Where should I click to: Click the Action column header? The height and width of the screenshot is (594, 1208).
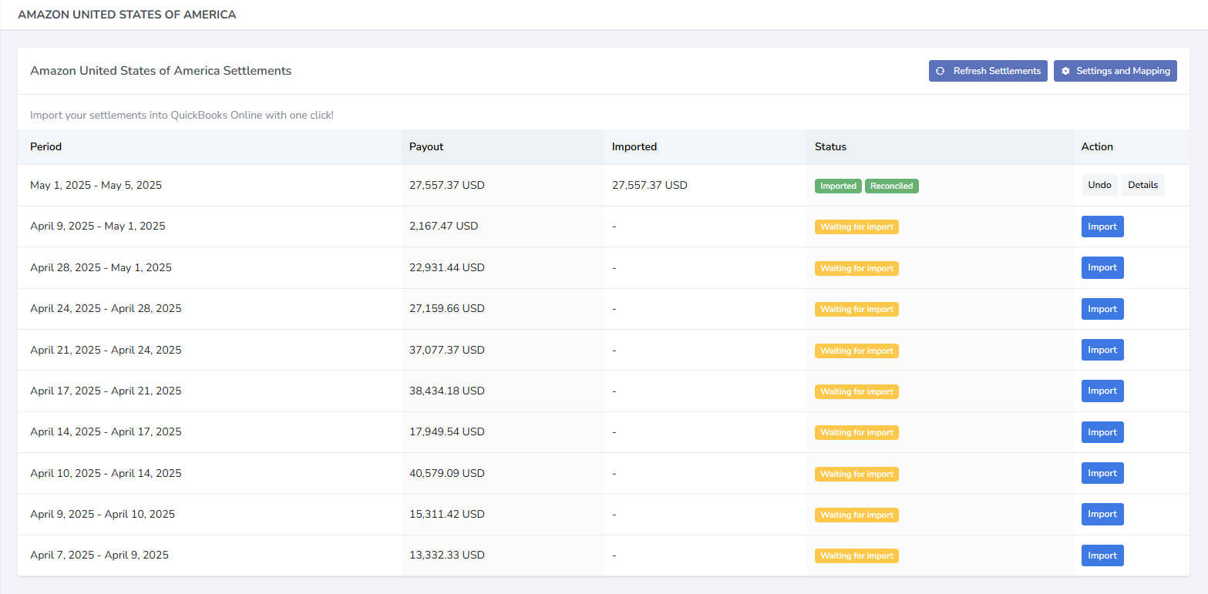click(x=1097, y=146)
